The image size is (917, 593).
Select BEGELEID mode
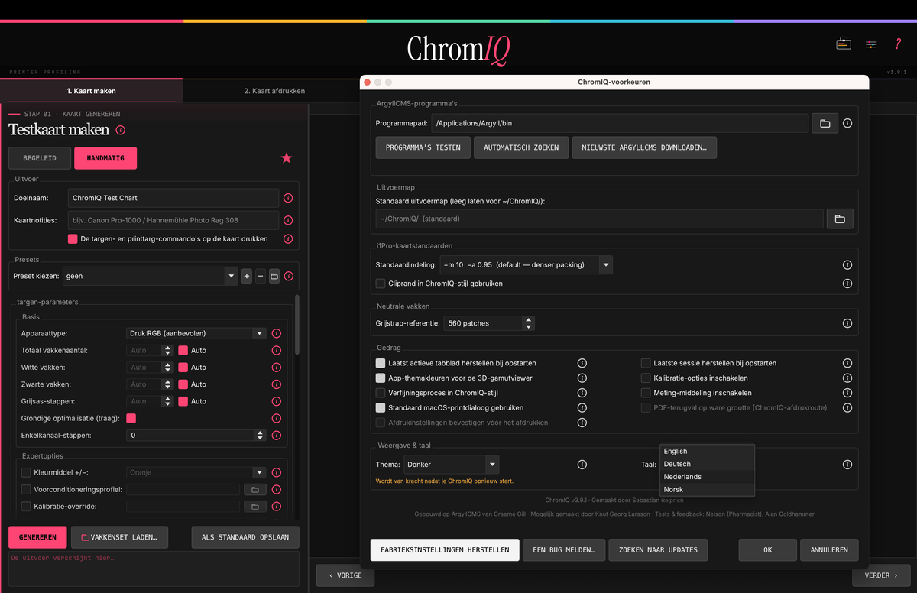point(41,158)
